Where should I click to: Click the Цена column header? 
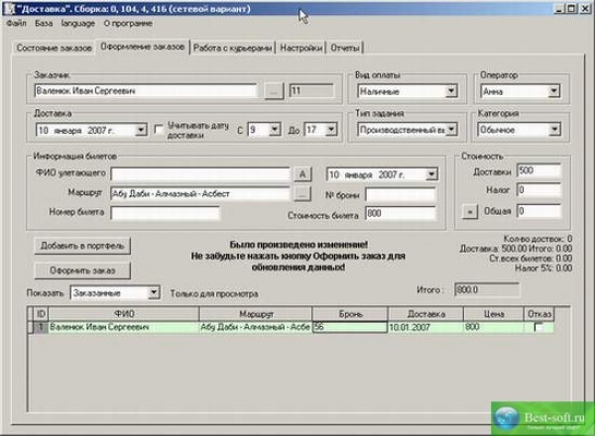pos(494,314)
